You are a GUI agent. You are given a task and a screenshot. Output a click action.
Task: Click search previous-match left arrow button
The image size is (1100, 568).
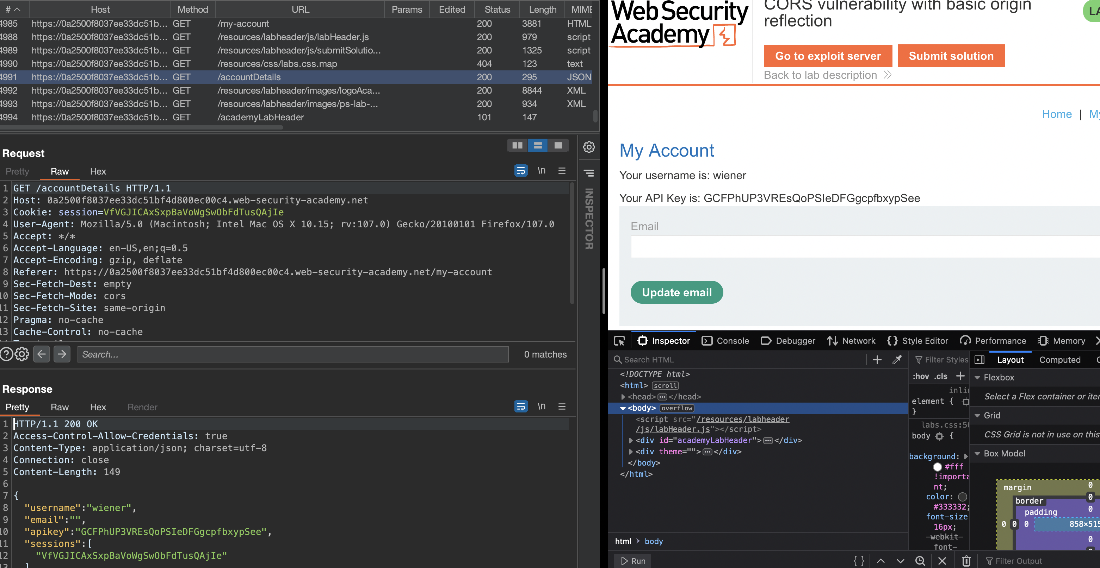(x=42, y=354)
